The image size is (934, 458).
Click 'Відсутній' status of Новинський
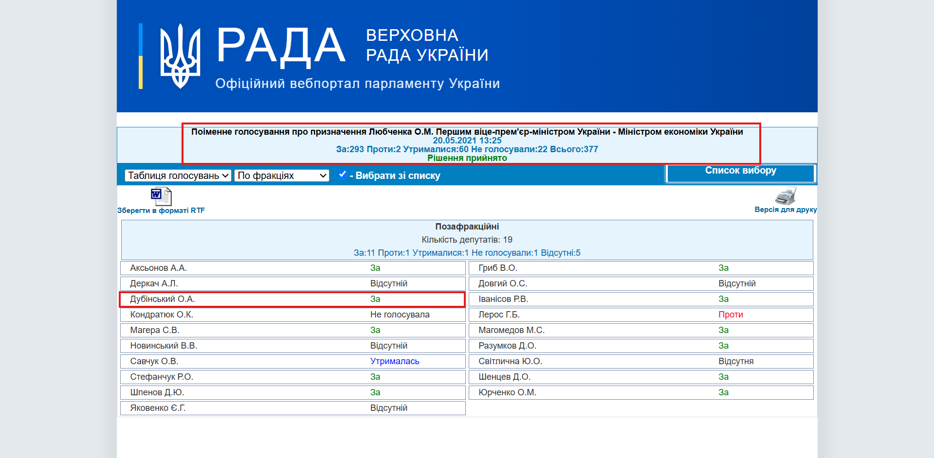pos(389,346)
